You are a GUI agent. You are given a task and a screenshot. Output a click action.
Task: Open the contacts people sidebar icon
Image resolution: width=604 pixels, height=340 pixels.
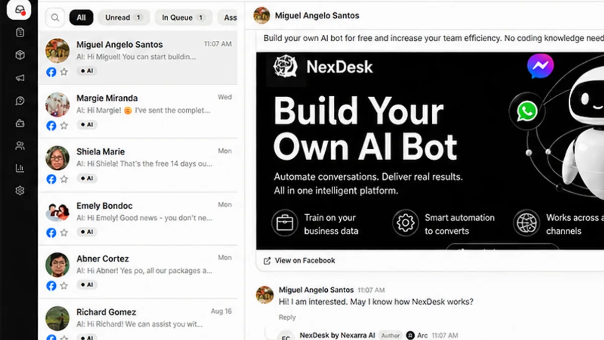point(20,146)
